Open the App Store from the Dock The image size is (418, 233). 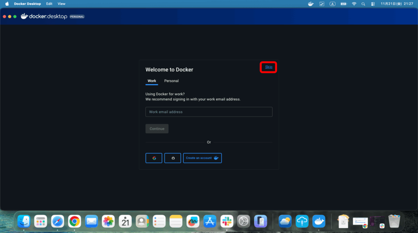click(x=209, y=221)
